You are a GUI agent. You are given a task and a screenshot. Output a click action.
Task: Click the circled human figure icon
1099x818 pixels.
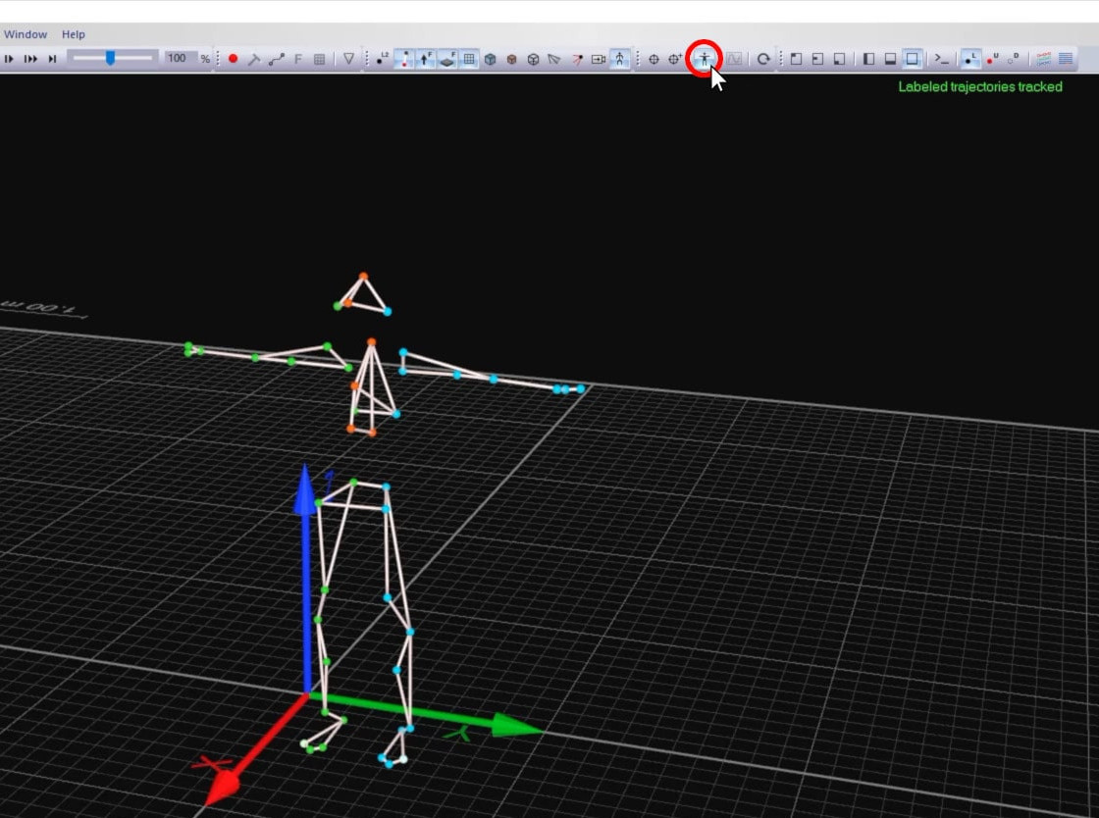click(704, 59)
